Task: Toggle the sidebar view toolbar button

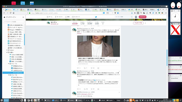Action: pos(138,13)
